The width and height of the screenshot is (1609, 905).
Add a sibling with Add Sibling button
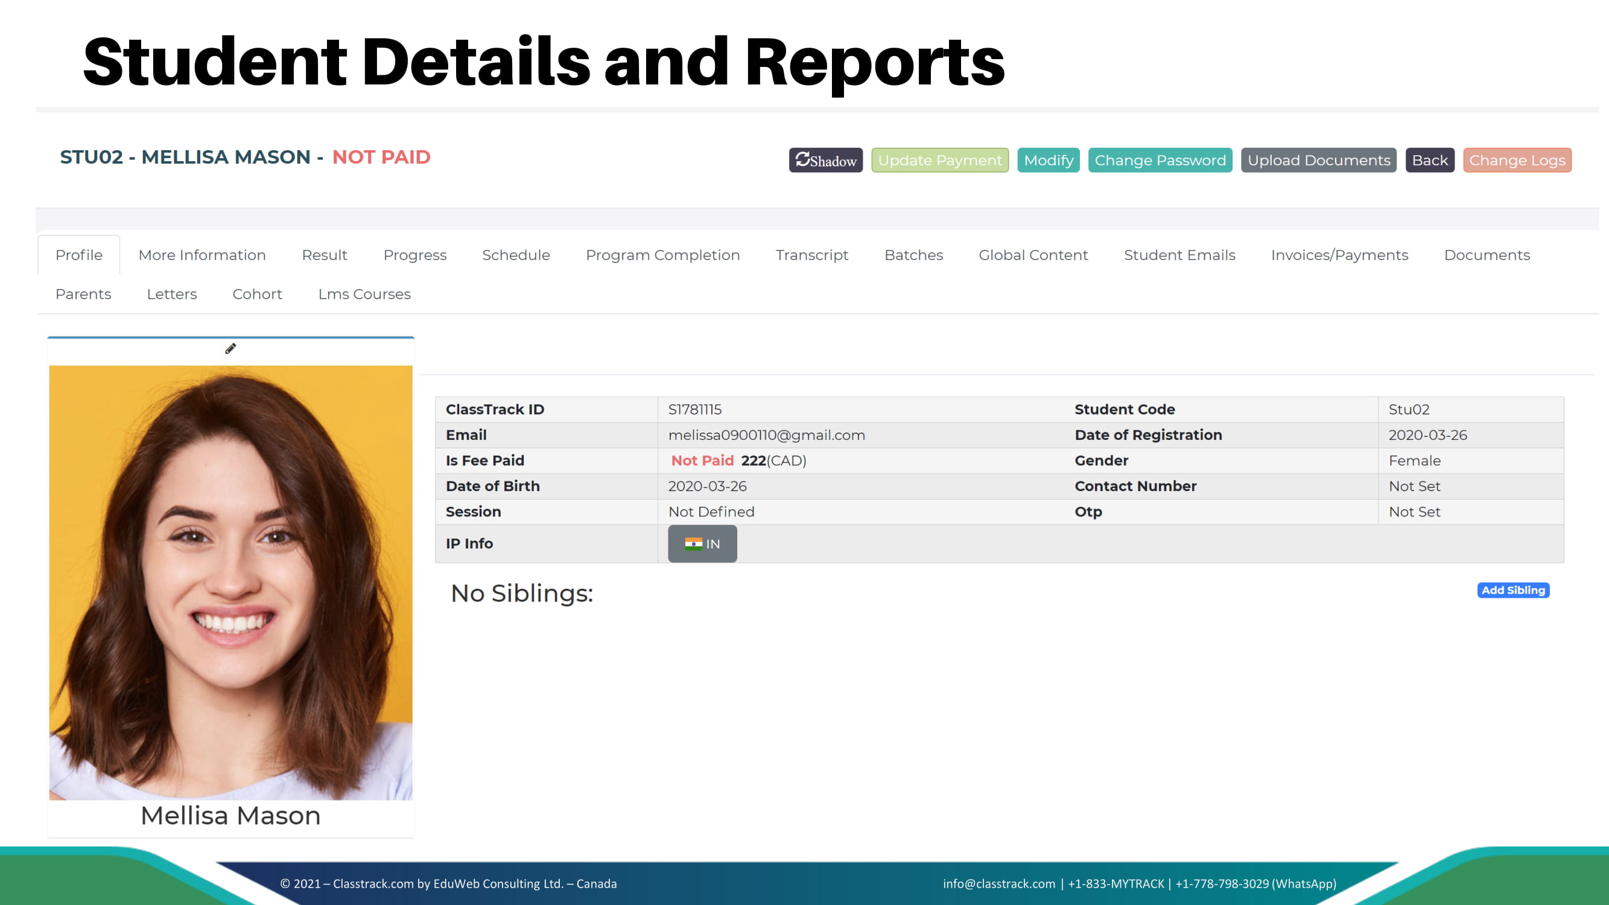(1512, 589)
